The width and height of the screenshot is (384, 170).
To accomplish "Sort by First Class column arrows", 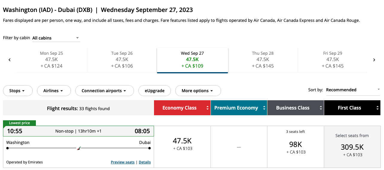I will (x=377, y=108).
